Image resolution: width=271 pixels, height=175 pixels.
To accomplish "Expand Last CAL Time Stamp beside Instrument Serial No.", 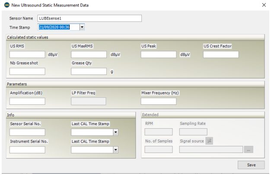I will tap(115, 149).
